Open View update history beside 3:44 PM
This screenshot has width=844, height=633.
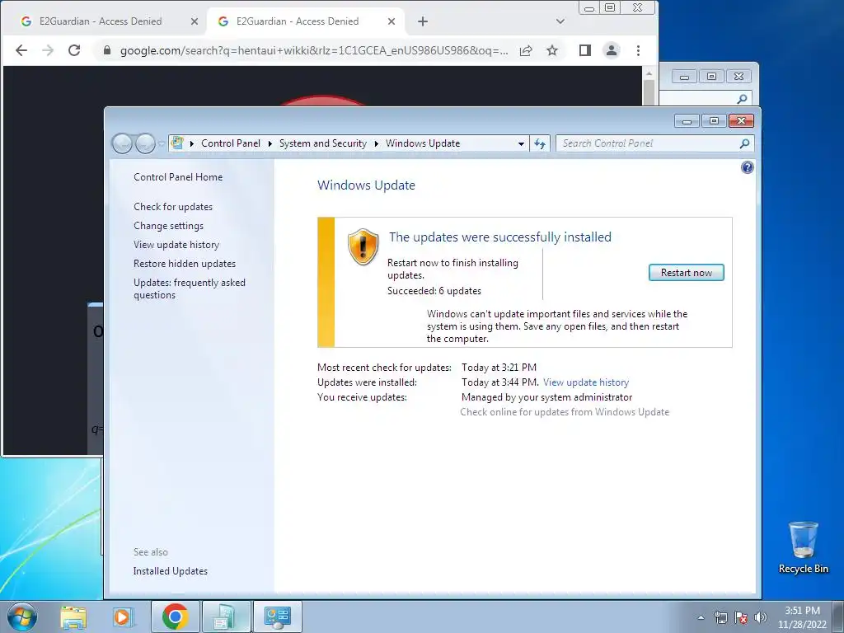[x=586, y=382]
